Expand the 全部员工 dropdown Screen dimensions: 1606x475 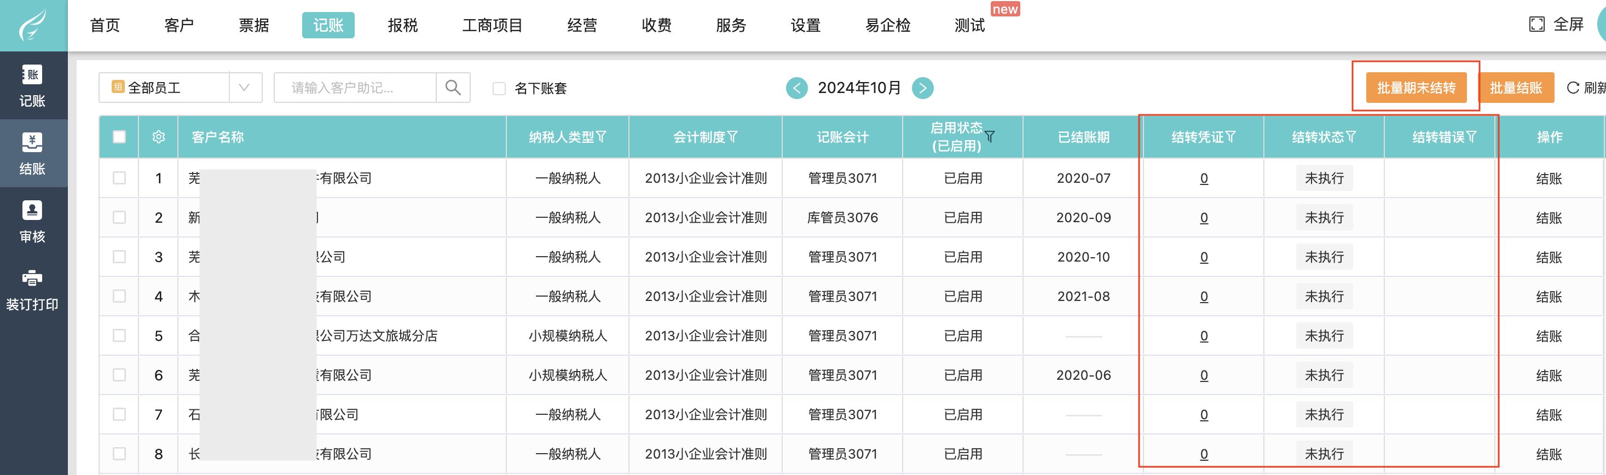[244, 88]
